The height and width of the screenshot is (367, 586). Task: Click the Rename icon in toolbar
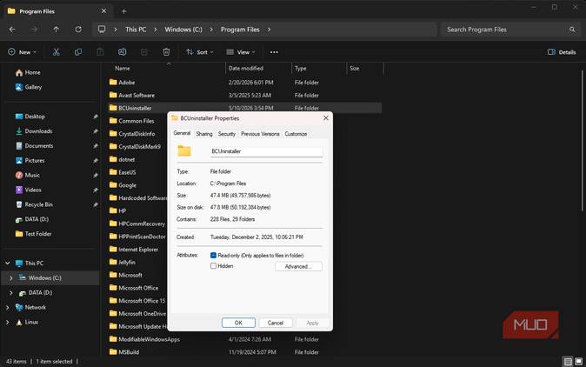(x=123, y=52)
